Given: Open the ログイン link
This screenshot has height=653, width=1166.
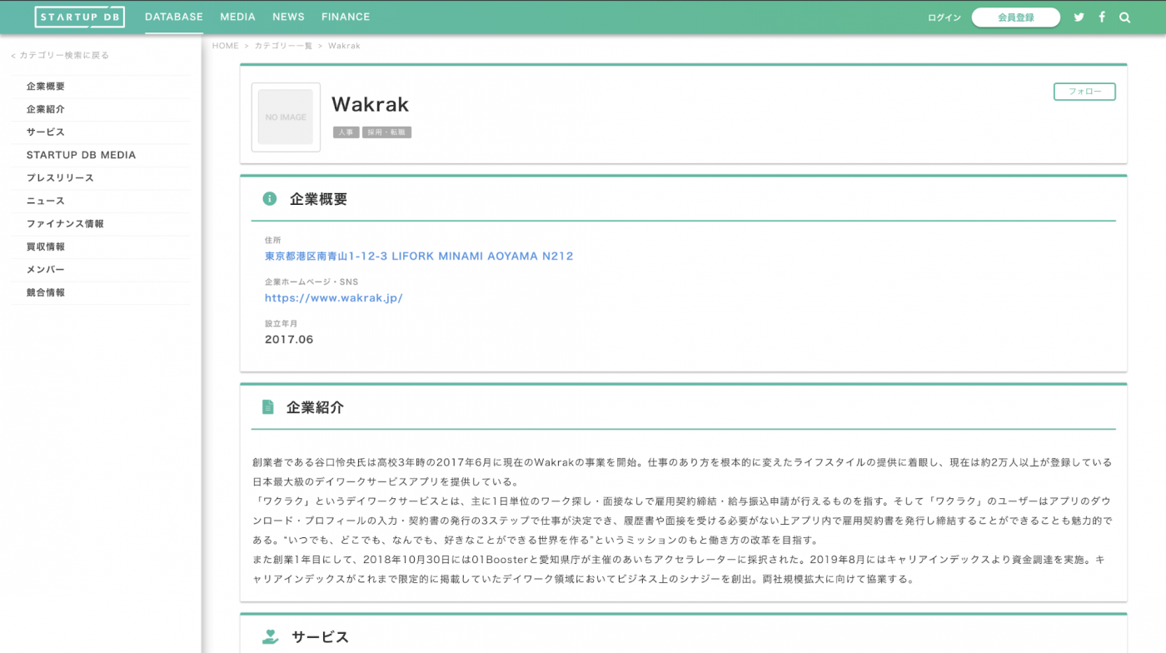Looking at the screenshot, I should [944, 17].
